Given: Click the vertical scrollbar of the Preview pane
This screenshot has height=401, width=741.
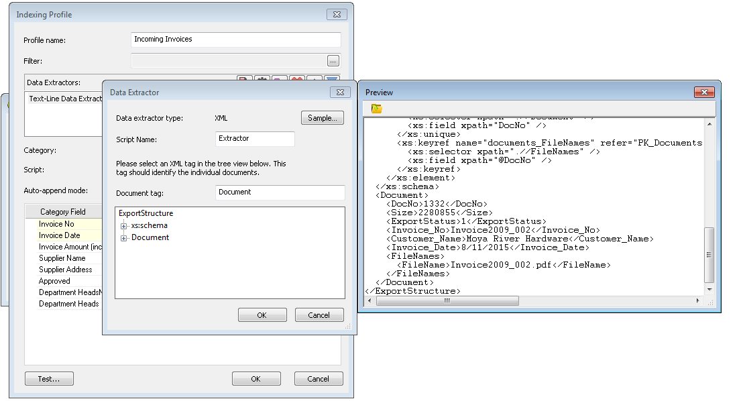Looking at the screenshot, I should point(707,255).
